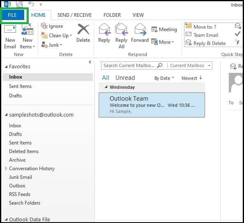Show All messages filter
244x223 pixels.
pos(106,78)
